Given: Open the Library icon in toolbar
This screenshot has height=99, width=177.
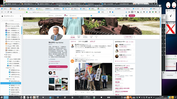Looking at the screenshot, I should [129, 12].
